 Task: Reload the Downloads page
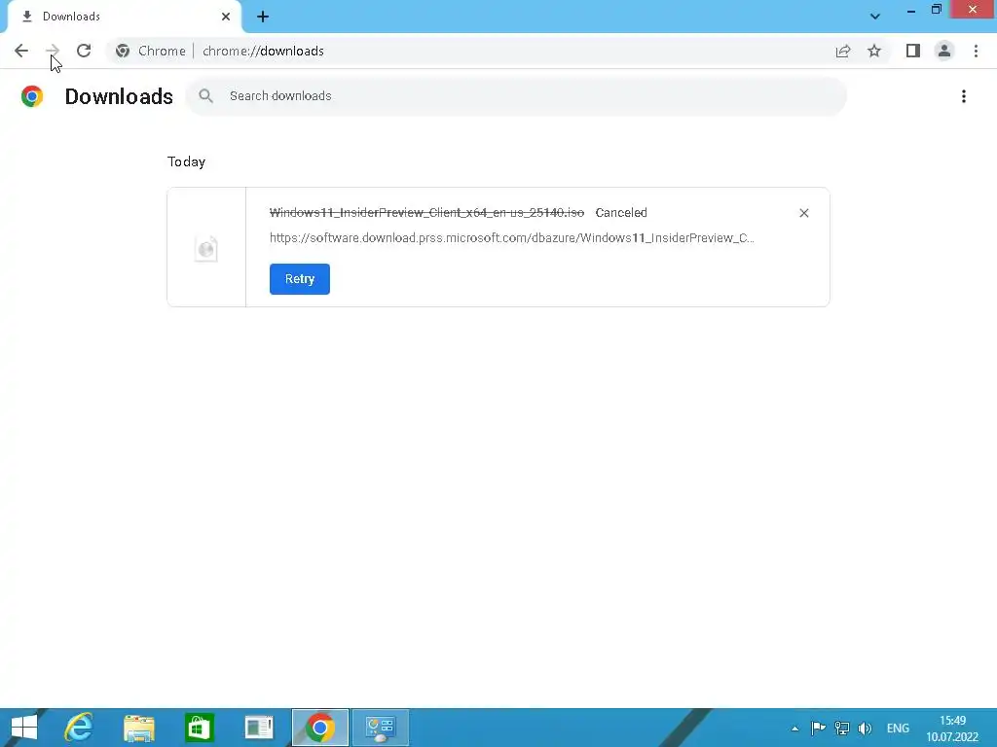(x=84, y=51)
